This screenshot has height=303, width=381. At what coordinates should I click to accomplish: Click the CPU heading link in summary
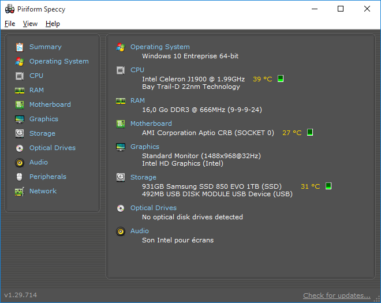tap(137, 70)
